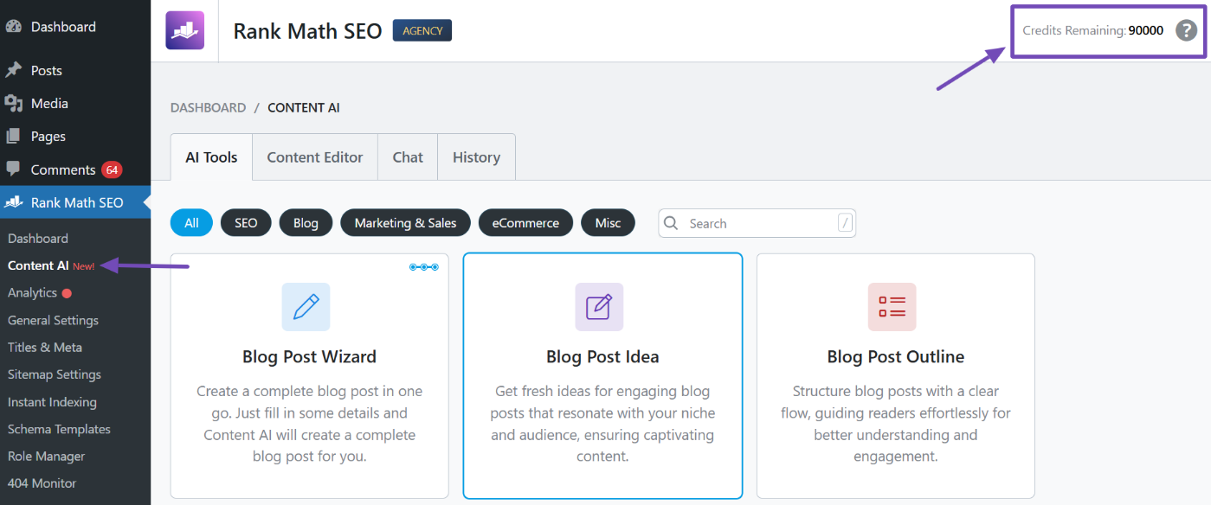Click the Rank Math SEO logo icon
Screen dimensions: 1211x505
point(184,30)
